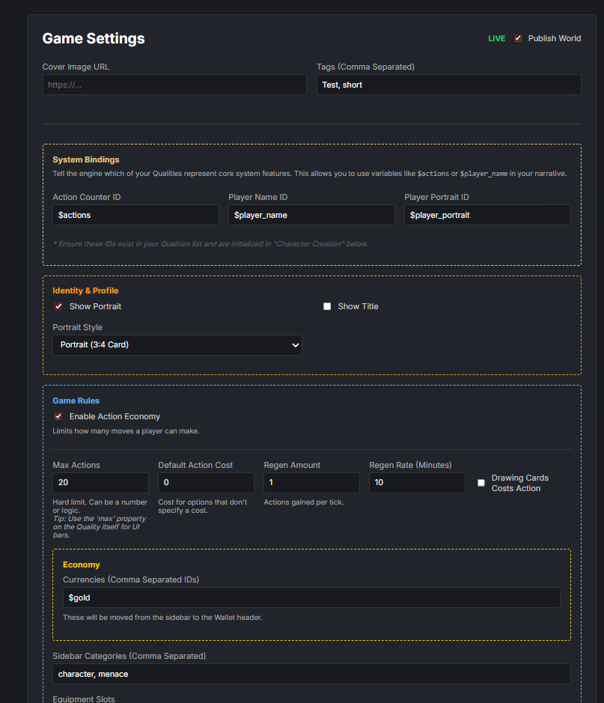Screen dimensions: 604x703
Task: Select the Regen Amount input box
Action: pyautogui.click(x=311, y=483)
